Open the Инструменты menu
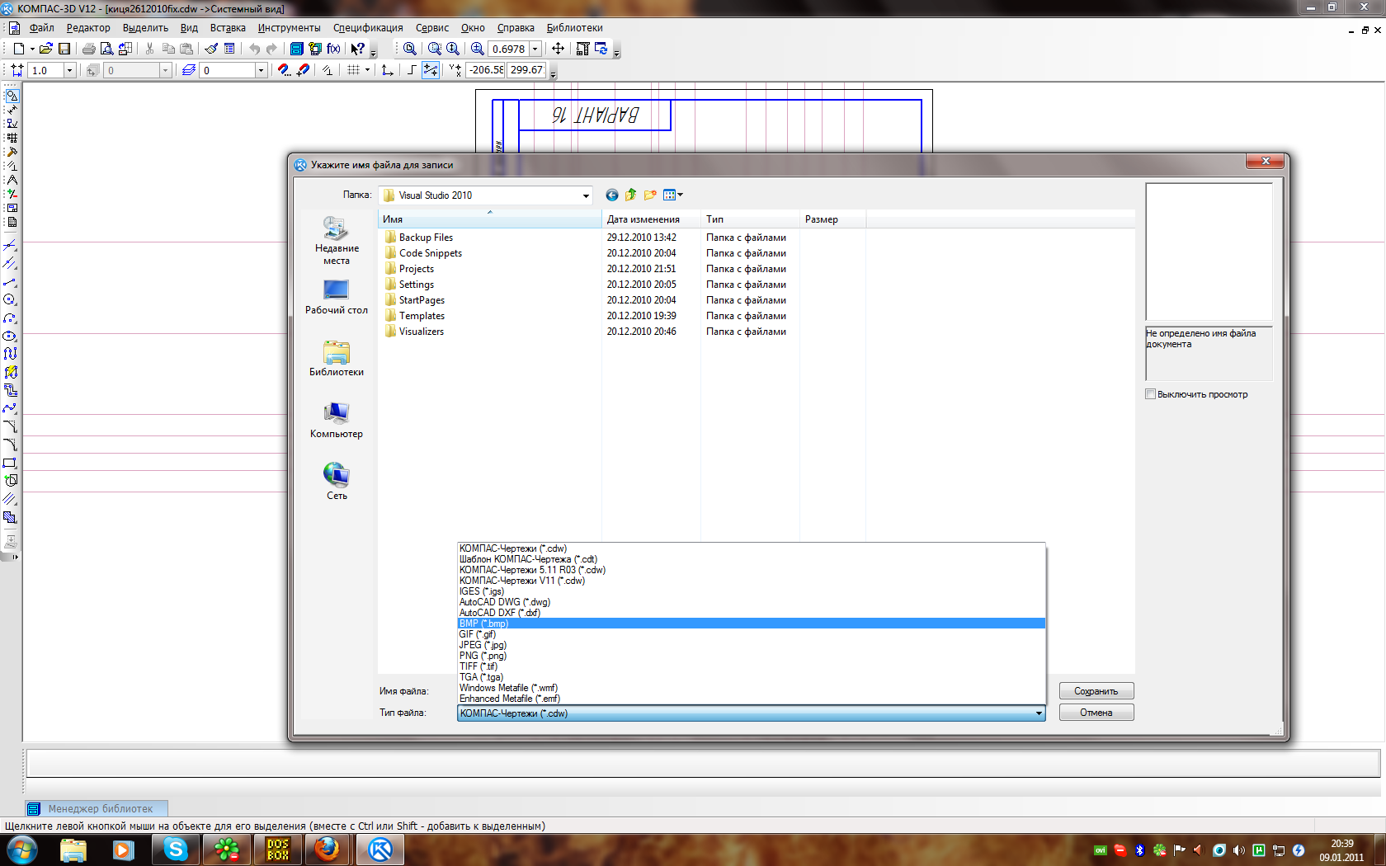 289,27
